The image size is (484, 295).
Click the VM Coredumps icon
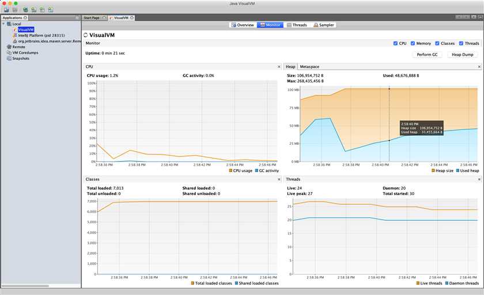(x=9, y=53)
